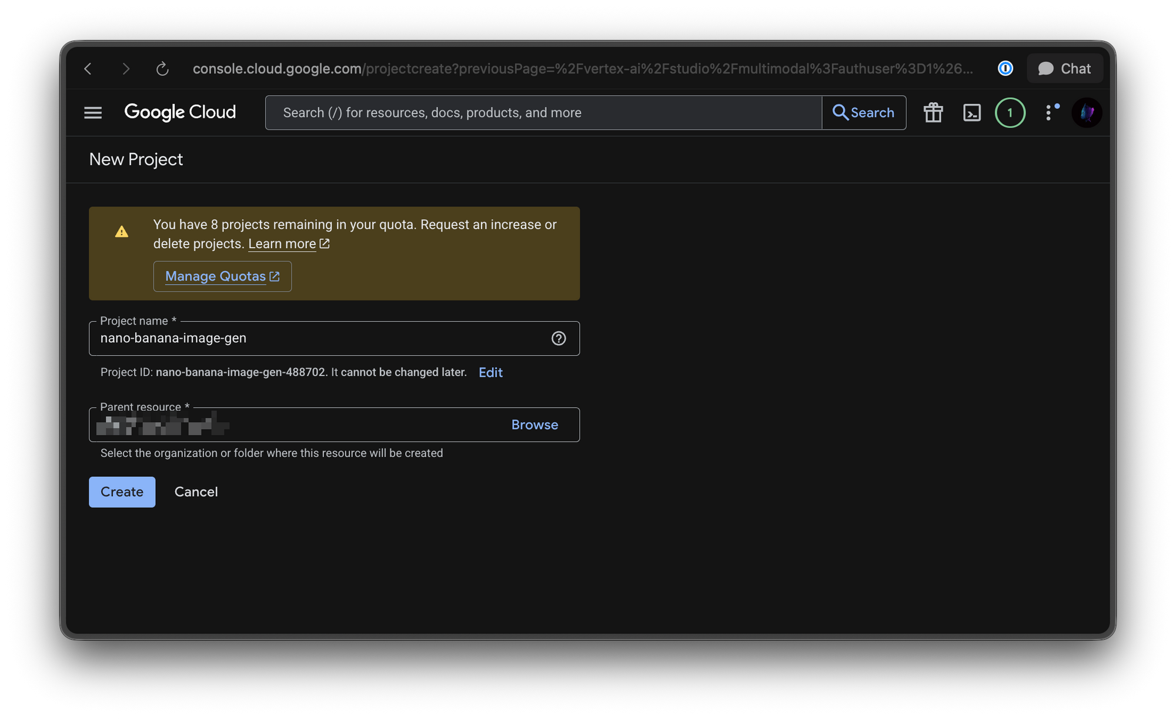Open the Learn more link
The image size is (1176, 719).
(289, 243)
